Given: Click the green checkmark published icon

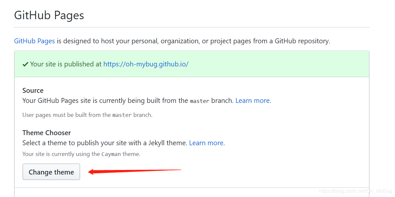Looking at the screenshot, I should [25, 64].
